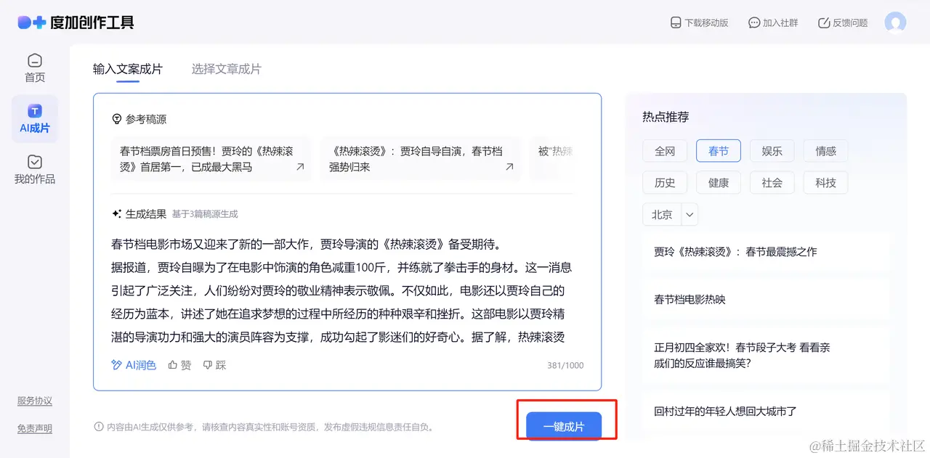
Task: Click the 反馈问题 edit icon
Action: point(824,23)
